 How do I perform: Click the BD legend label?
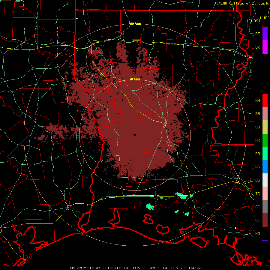tap(257, 127)
